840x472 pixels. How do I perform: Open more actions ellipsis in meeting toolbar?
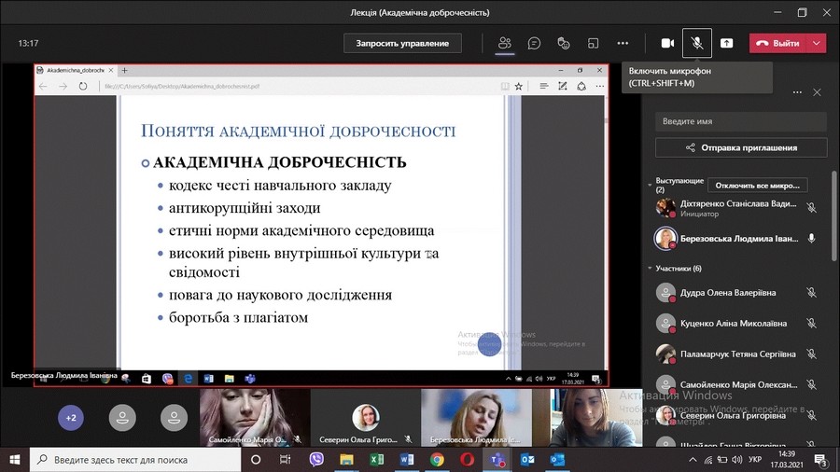pyautogui.click(x=623, y=43)
